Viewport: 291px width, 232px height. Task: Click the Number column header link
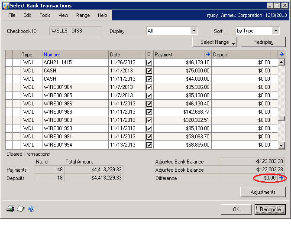point(52,55)
